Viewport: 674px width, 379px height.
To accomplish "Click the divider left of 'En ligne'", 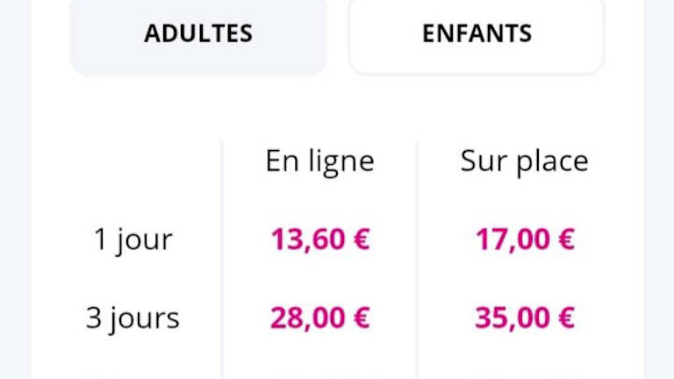I will [222, 263].
